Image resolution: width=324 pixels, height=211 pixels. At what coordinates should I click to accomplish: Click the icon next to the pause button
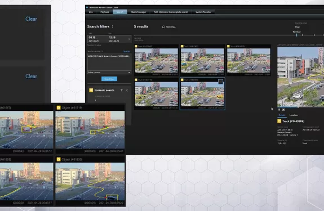point(283,110)
